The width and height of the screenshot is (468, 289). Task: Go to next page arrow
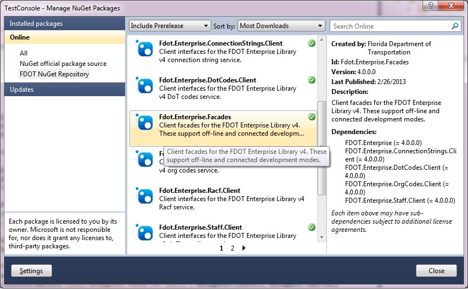[x=244, y=248]
